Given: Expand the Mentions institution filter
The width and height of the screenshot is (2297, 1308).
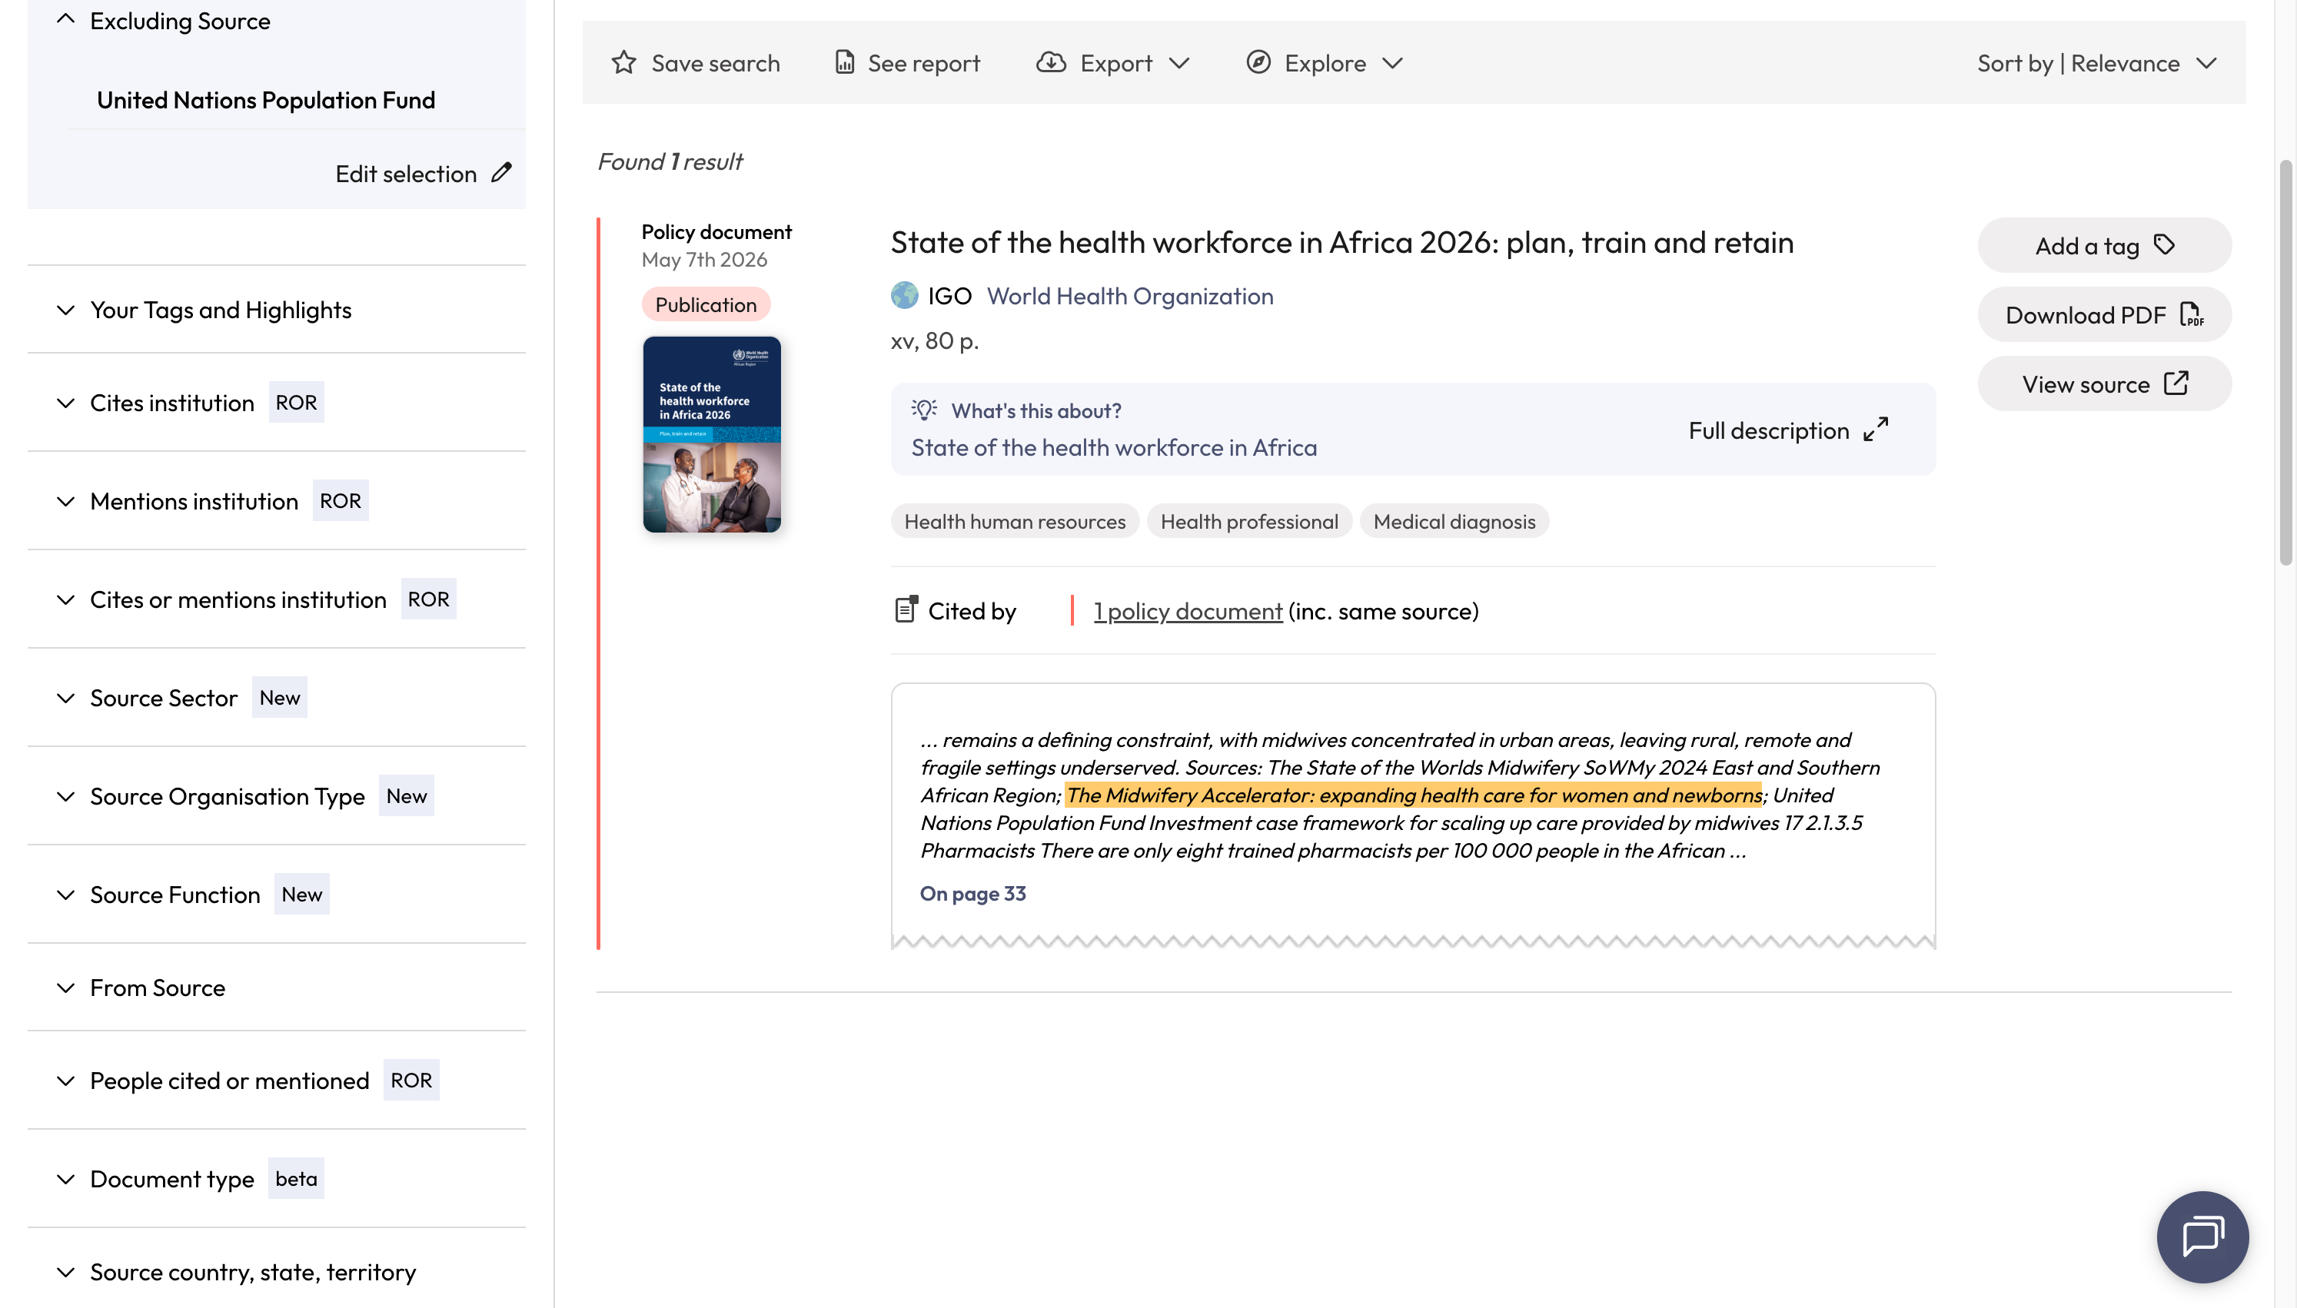Looking at the screenshot, I should tap(65, 501).
